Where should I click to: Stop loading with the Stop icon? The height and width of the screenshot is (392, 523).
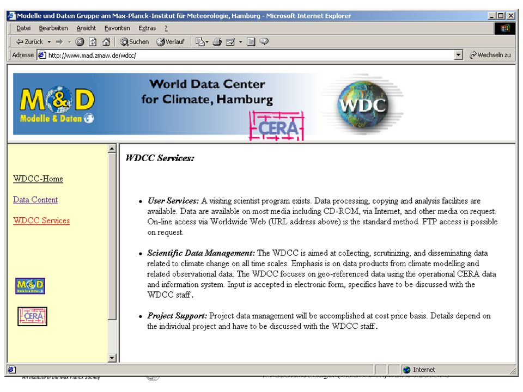(x=80, y=42)
